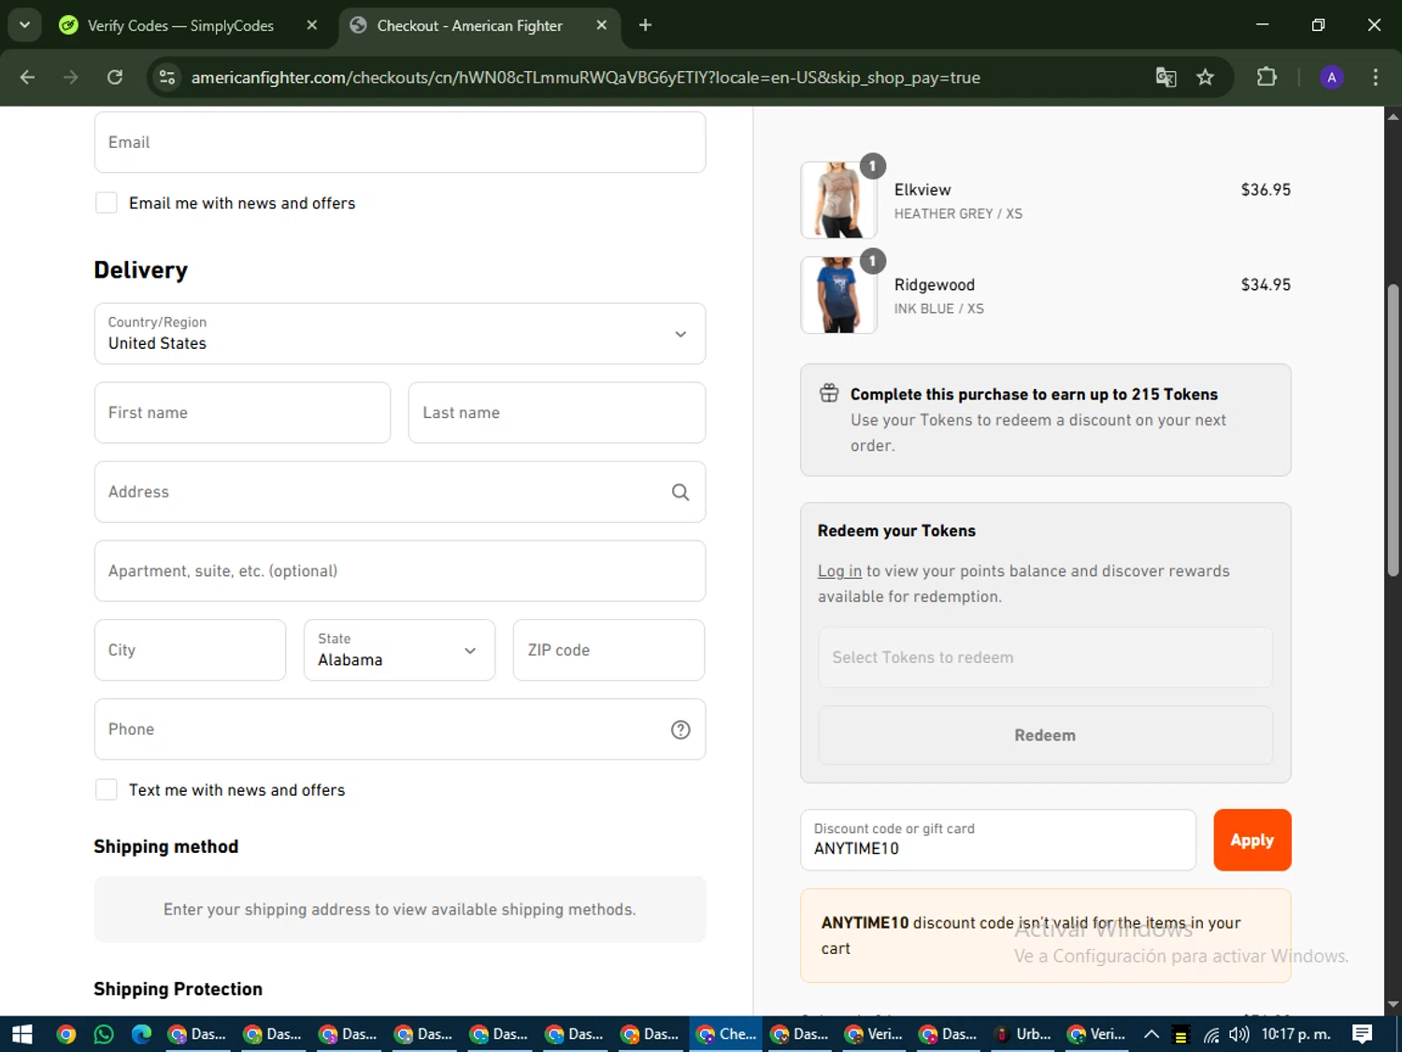The image size is (1402, 1052).
Task: Click the First name field
Action: pyautogui.click(x=242, y=412)
